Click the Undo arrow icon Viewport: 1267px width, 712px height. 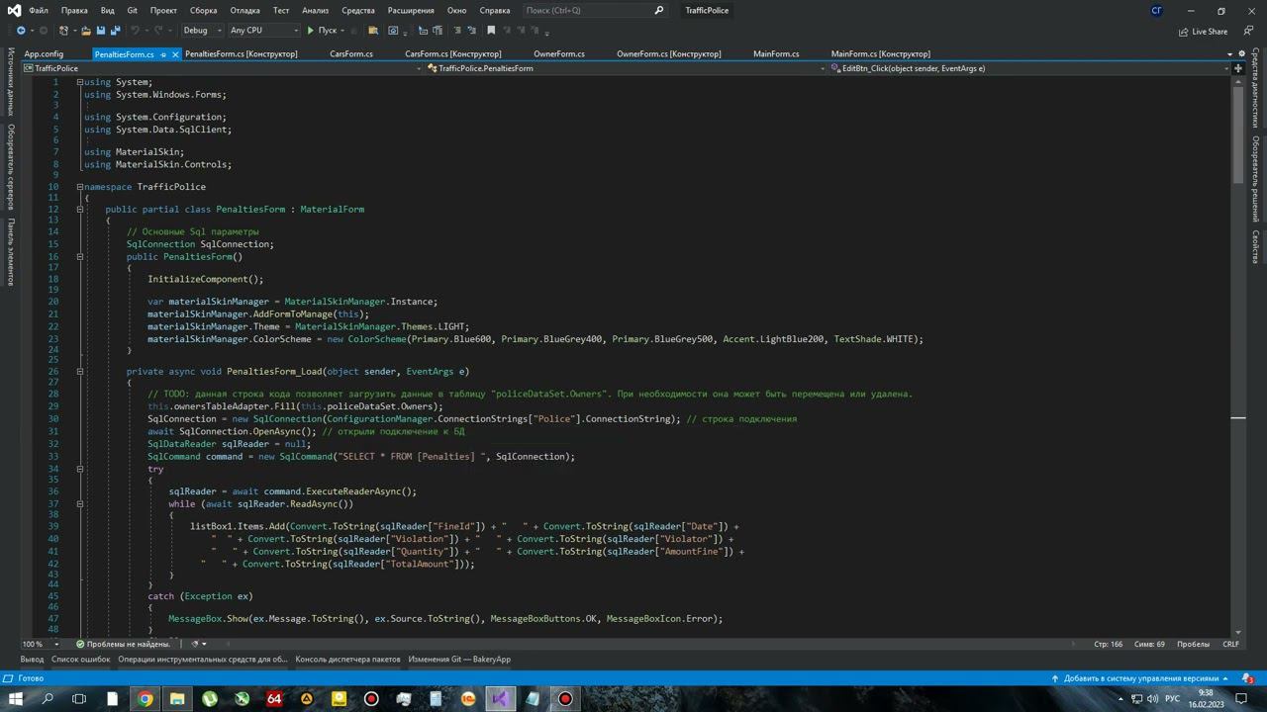pos(136,31)
